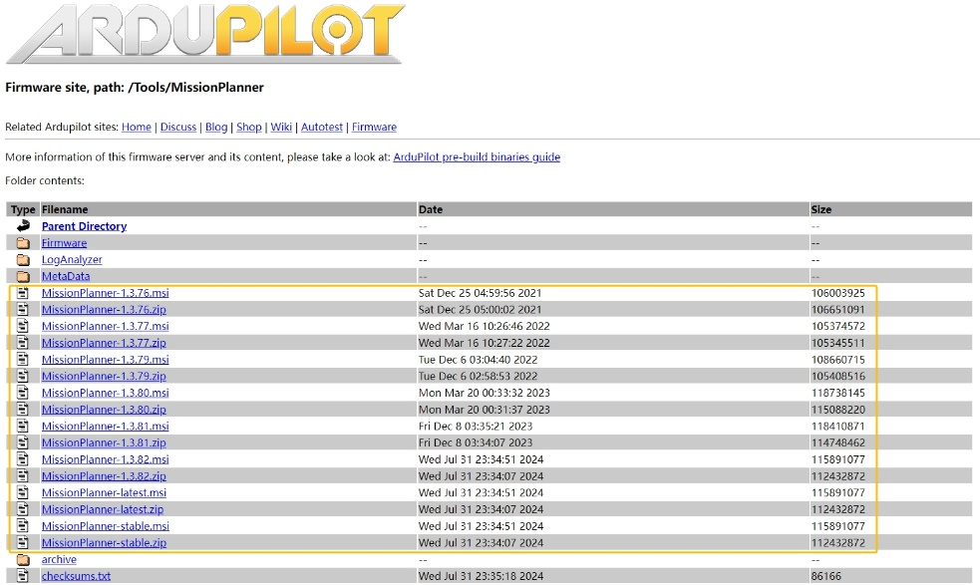Click the size value 118738145
980x585 pixels.
coord(838,393)
